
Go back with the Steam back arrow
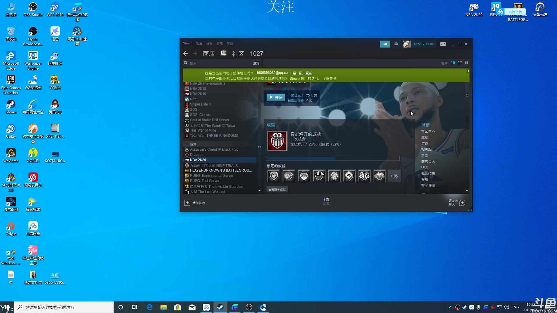[186, 54]
